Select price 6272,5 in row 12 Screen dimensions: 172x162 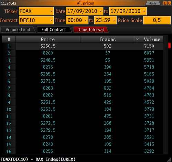coord(48,123)
